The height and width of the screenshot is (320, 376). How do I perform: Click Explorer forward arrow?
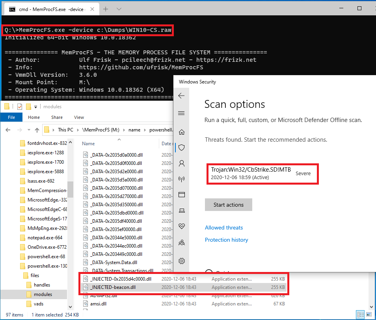pyautogui.click(x=20, y=130)
